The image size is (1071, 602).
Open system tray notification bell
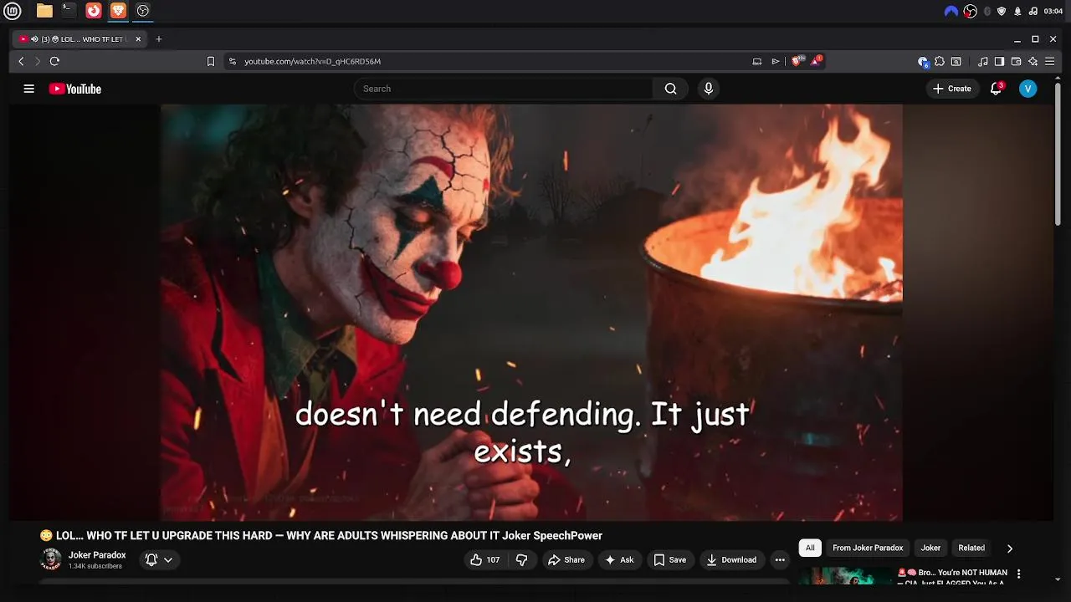[x=1017, y=11]
